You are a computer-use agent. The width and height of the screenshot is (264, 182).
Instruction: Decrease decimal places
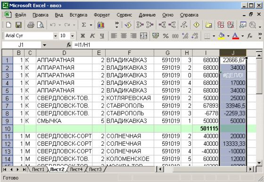click(x=195, y=36)
